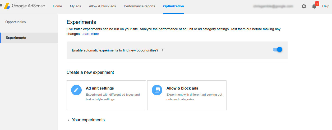
Task: Open the My ads tab
Action: (76, 6)
